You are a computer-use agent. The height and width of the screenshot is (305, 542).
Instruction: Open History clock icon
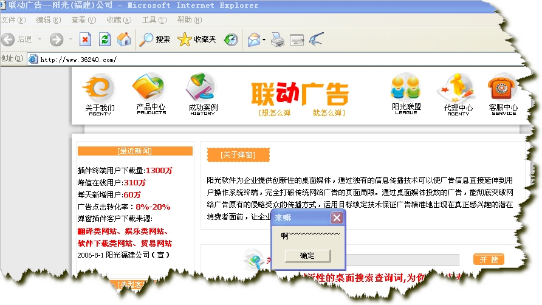tap(230, 39)
